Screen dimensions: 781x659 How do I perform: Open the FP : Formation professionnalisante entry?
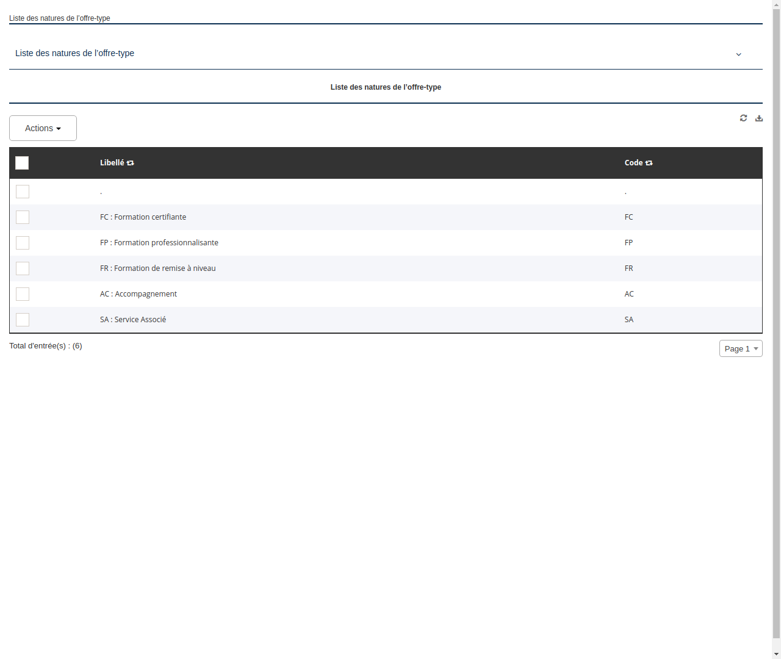click(159, 242)
